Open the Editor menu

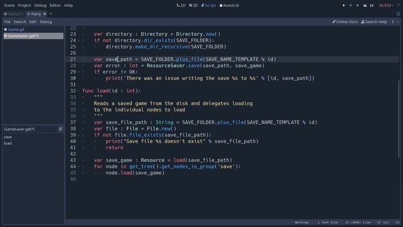click(x=55, y=6)
